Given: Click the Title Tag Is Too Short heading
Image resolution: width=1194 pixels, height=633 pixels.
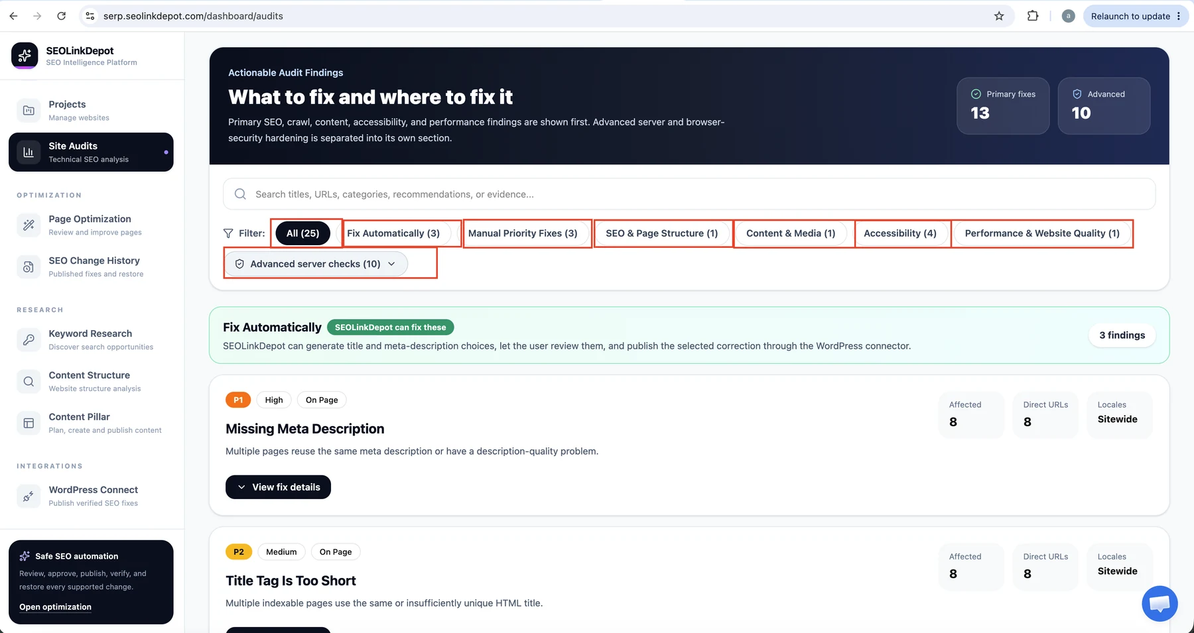Looking at the screenshot, I should (x=291, y=581).
